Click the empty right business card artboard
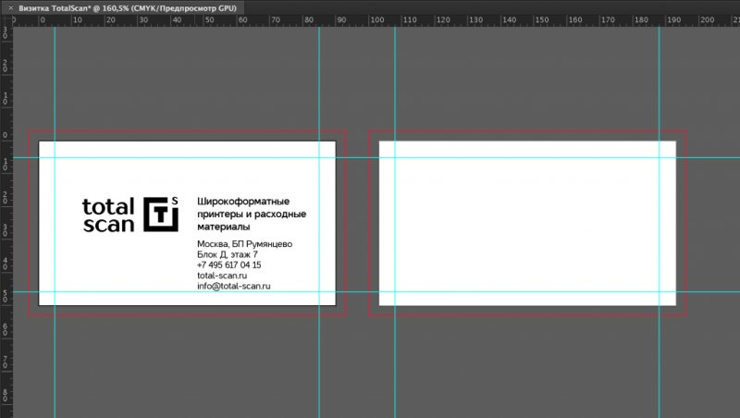 (x=527, y=223)
